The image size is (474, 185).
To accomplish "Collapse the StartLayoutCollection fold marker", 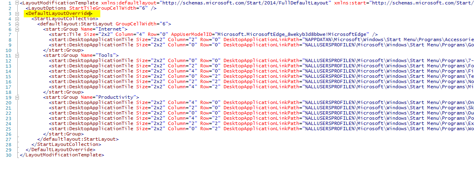I will 17,19.
